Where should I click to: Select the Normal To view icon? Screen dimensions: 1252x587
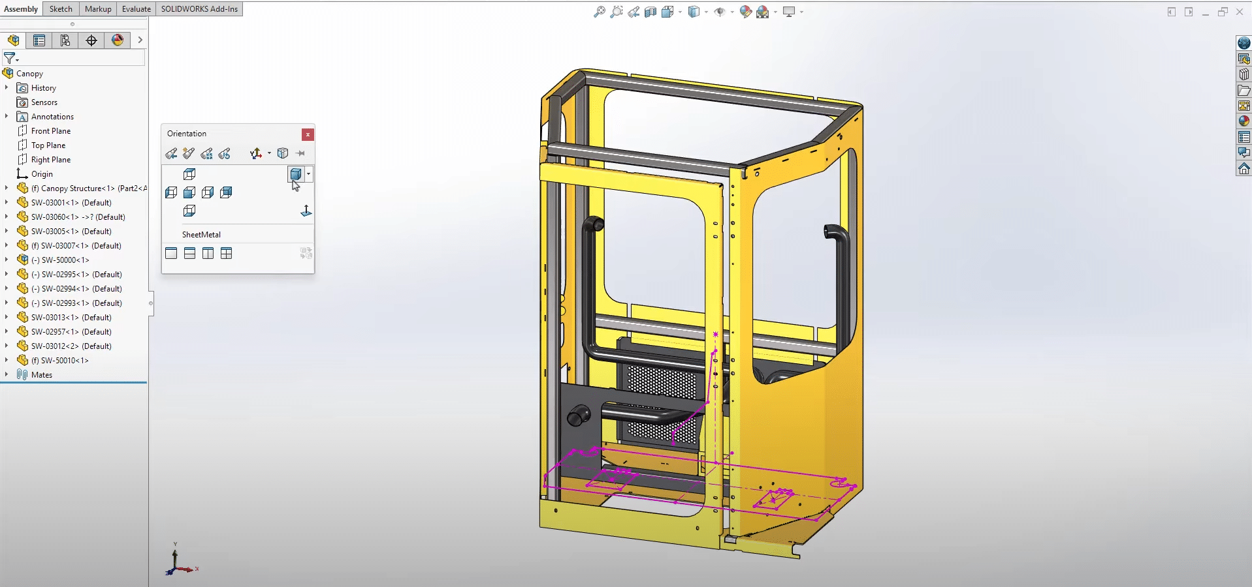point(306,211)
